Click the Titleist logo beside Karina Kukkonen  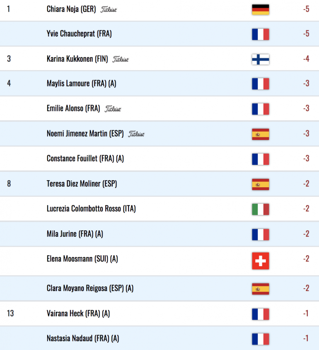point(121,59)
